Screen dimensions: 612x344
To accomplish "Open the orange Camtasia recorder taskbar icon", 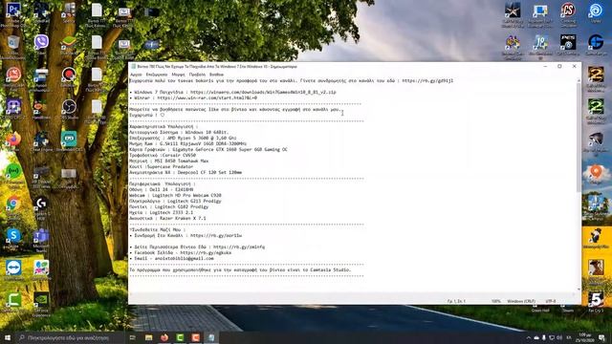I will click(195, 337).
